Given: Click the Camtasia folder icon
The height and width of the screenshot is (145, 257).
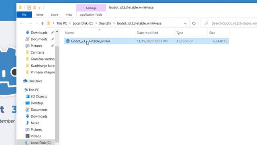Looking at the screenshot, I should click(27, 52).
